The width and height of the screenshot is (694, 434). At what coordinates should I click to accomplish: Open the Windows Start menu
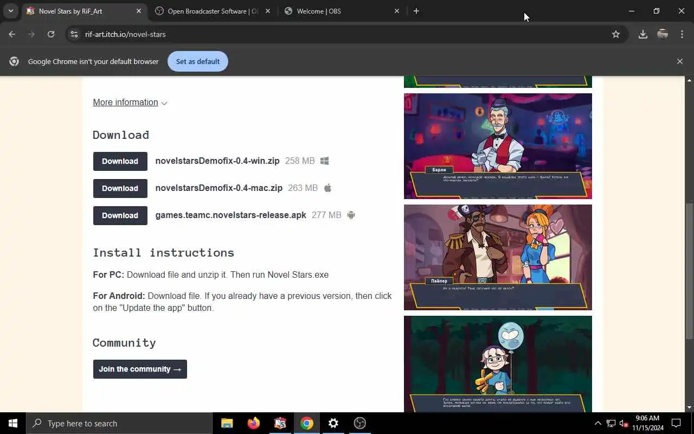coord(13,423)
